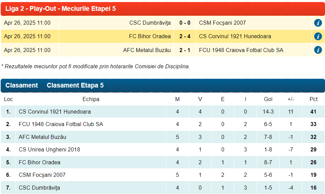Click CS Corvinul 1921 Hunedoara in the standings table

tap(54, 112)
